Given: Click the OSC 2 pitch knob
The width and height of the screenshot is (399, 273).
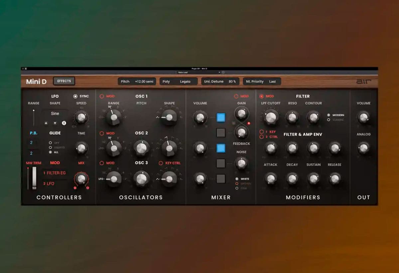Looking at the screenshot, I should (142, 148).
